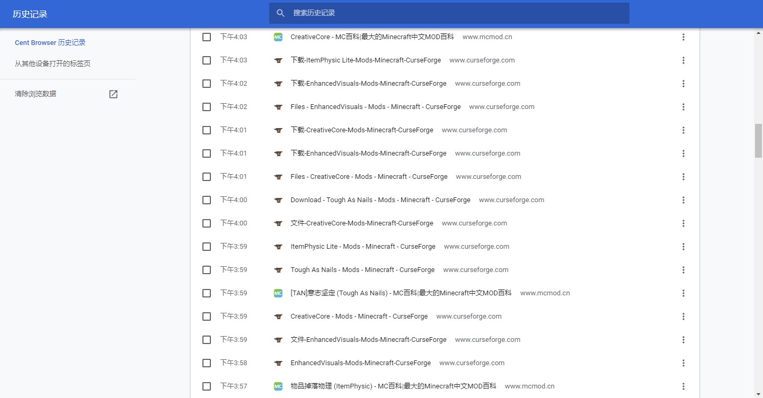
Task: Click the time stamp 下午3:57
Action: click(234, 386)
